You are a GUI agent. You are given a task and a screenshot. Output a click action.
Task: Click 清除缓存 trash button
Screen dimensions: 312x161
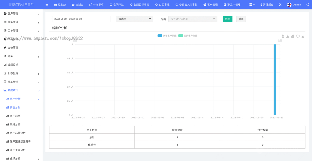click(267, 5)
